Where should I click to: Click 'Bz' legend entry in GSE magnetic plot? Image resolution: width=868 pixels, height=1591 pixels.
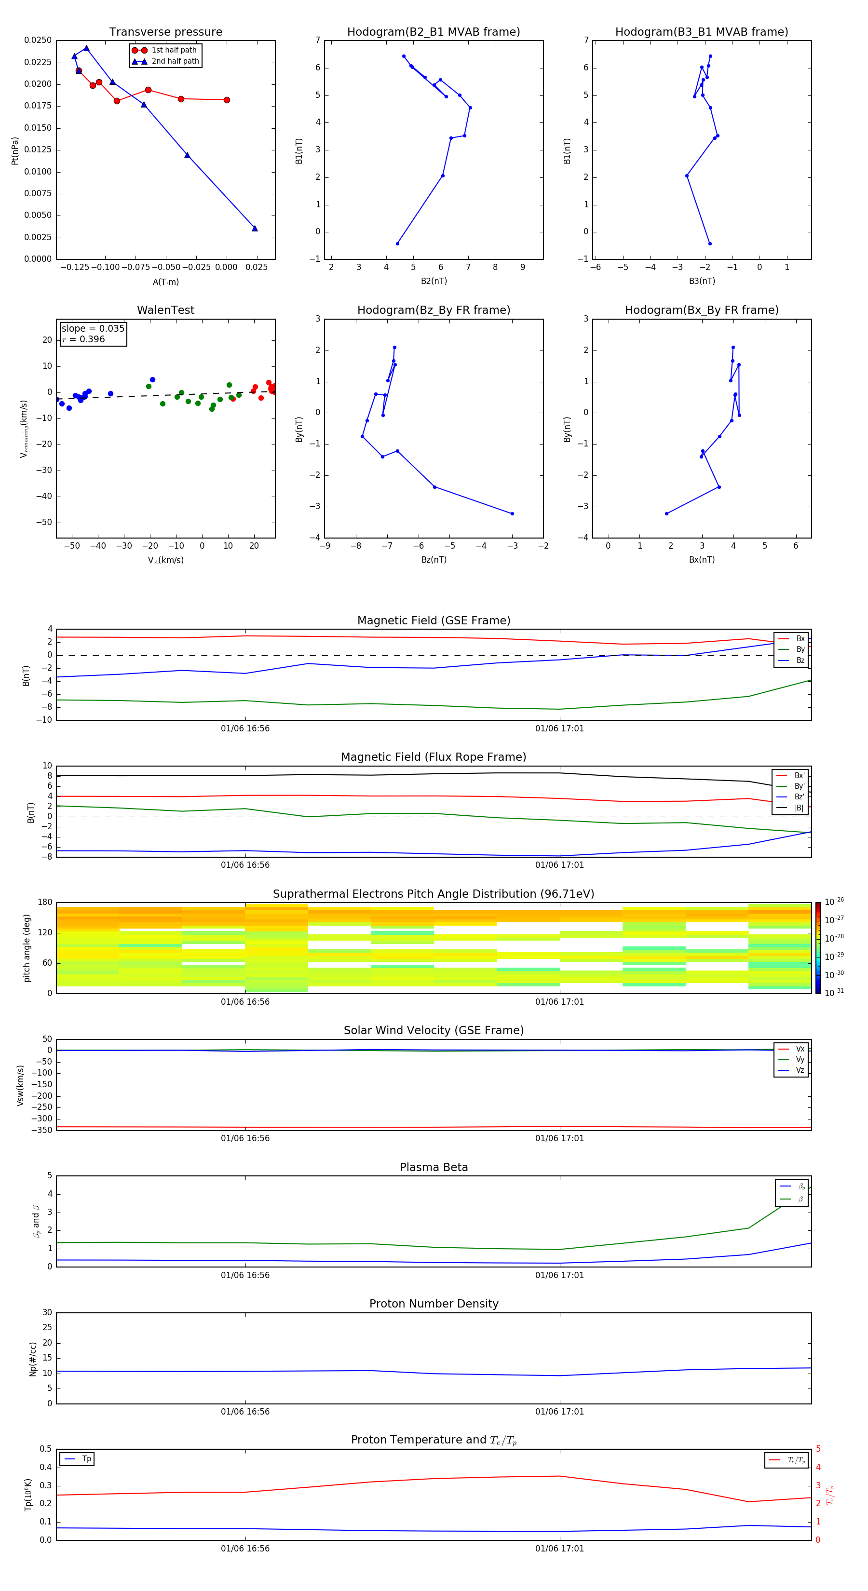791,660
